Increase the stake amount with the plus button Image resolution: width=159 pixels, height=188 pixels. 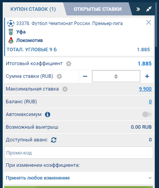pos(147,76)
